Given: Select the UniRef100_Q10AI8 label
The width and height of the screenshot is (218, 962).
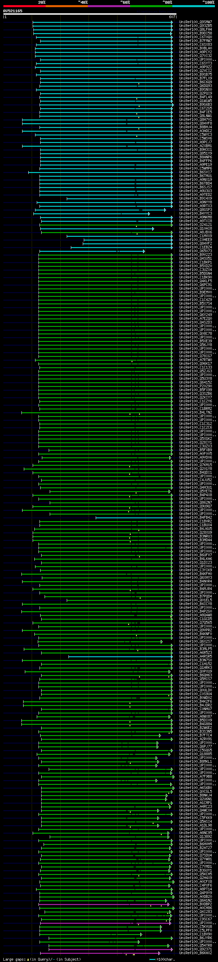Looking at the screenshot, I should click(196, 229).
